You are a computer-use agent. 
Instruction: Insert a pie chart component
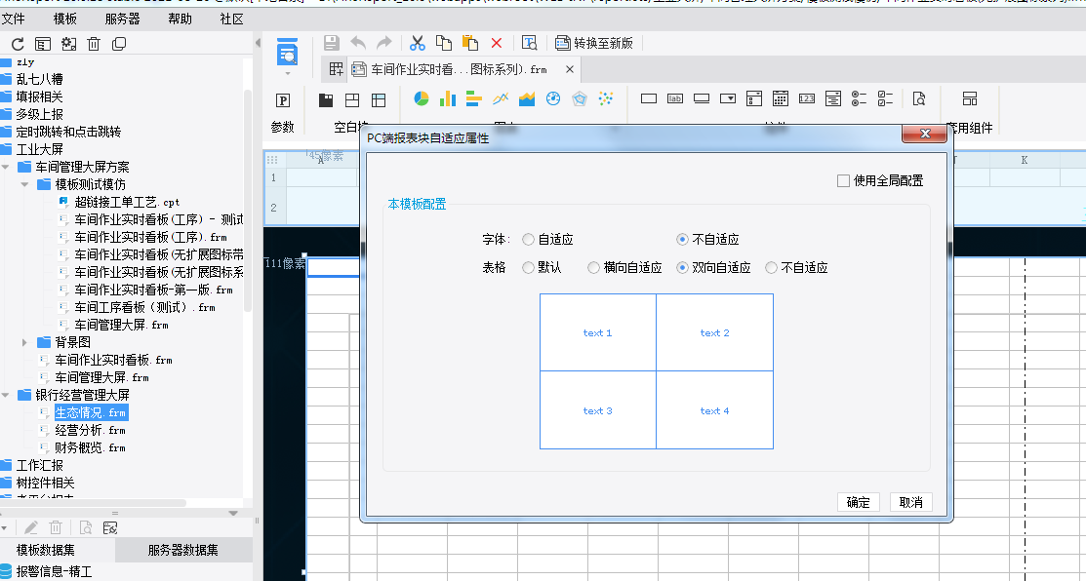tap(422, 98)
